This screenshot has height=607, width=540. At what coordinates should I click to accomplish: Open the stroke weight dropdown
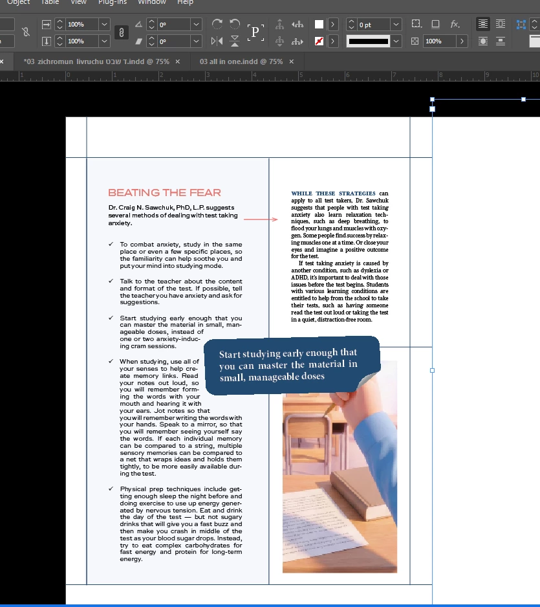point(396,25)
